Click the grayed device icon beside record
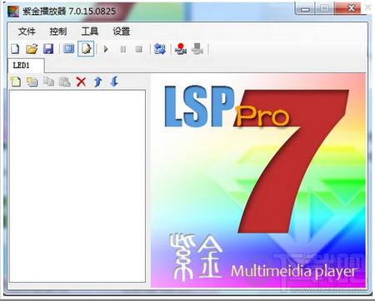Screen dimensions: 375x301 [197, 49]
